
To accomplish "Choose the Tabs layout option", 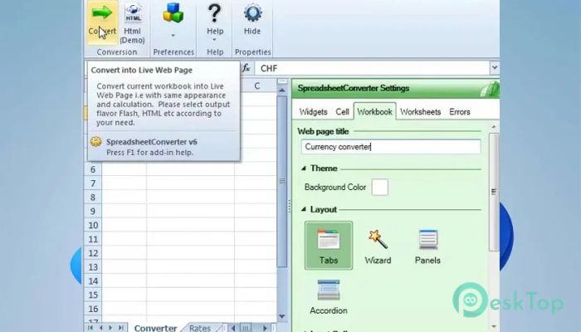I will pyautogui.click(x=329, y=246).
